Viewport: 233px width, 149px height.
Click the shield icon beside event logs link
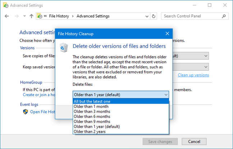point(26,112)
